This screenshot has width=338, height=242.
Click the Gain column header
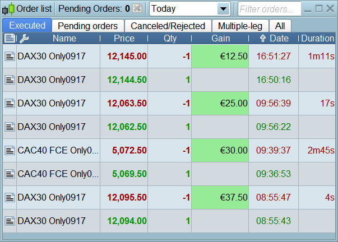[x=220, y=39]
